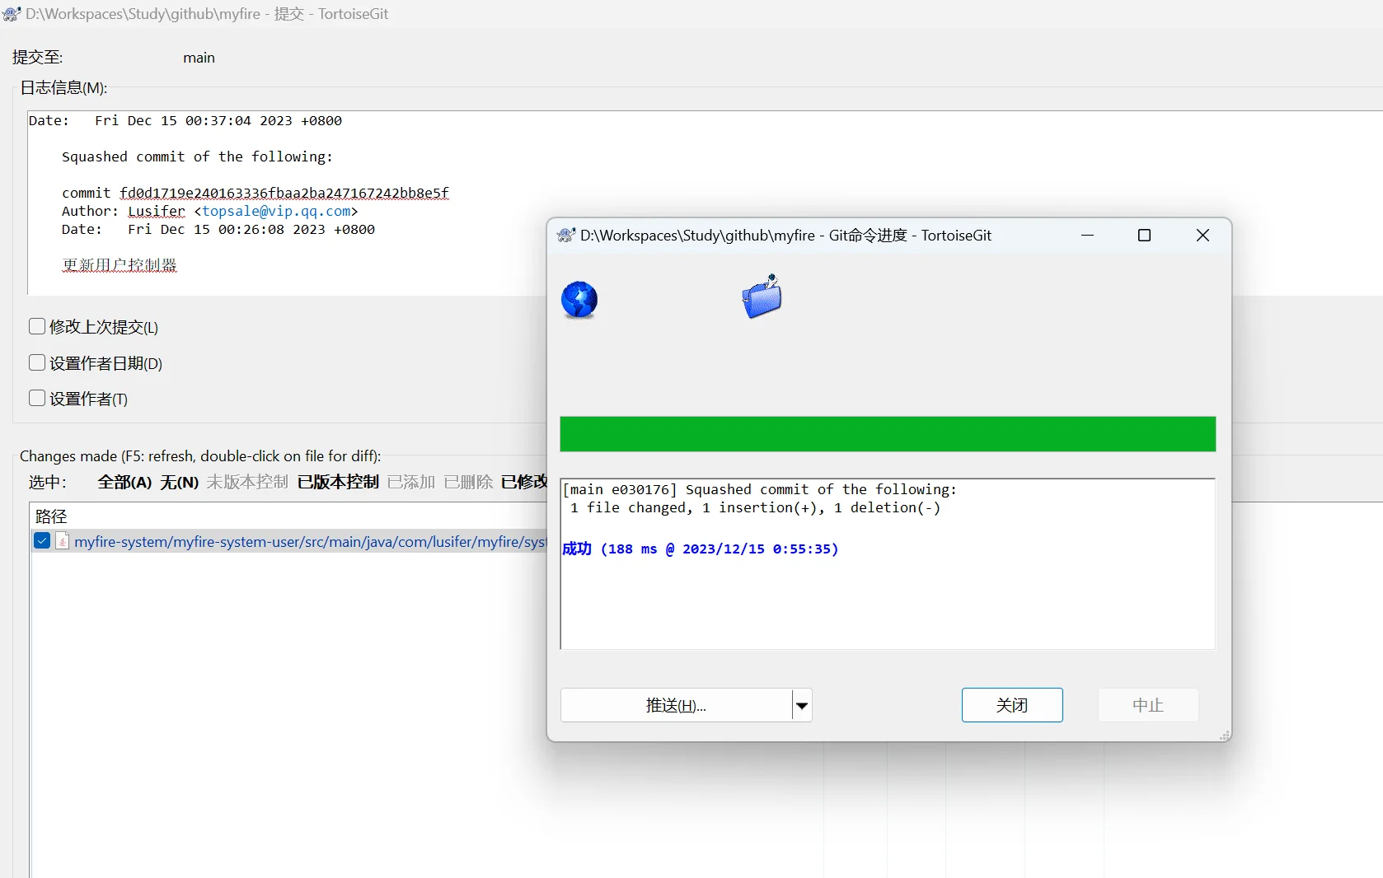1383x878 pixels.
Task: Click the 推送(H)... push button
Action: [676, 706]
